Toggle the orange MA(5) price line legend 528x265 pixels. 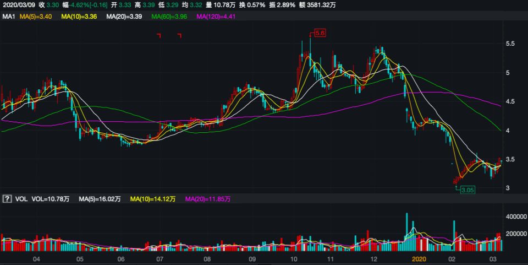36,17
